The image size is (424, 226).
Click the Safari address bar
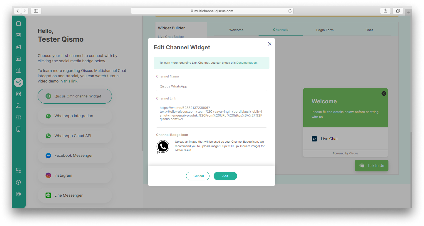(x=212, y=11)
